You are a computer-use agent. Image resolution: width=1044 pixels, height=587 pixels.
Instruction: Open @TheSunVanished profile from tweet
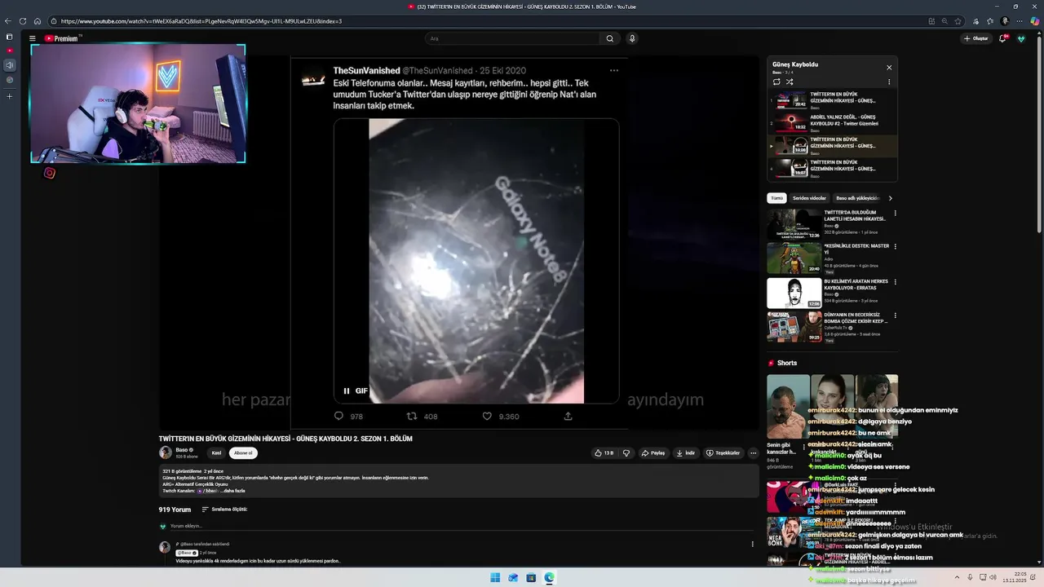[436, 71]
